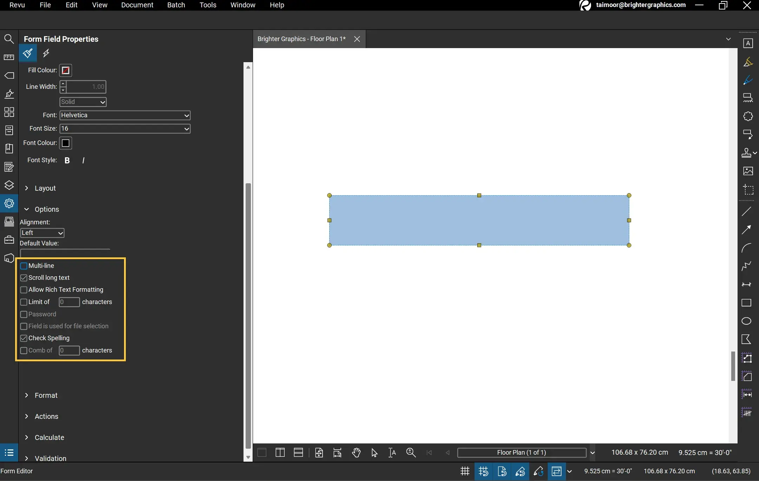Switch to the properties Actions lightning tab
Screen dimensions: 759x481
point(46,53)
